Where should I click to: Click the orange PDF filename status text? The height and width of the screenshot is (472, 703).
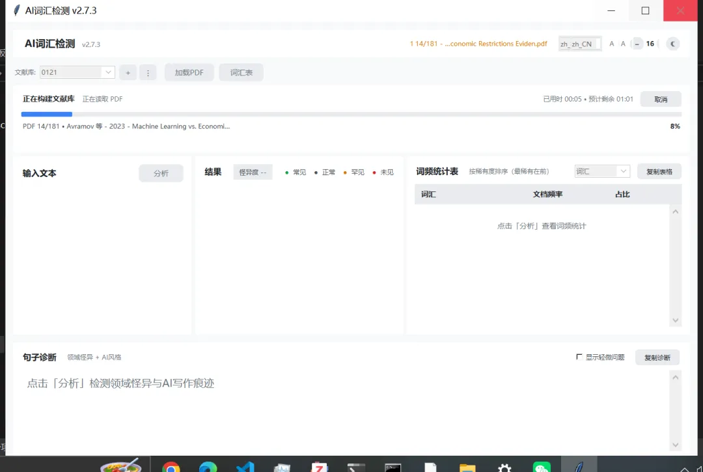pyautogui.click(x=478, y=44)
